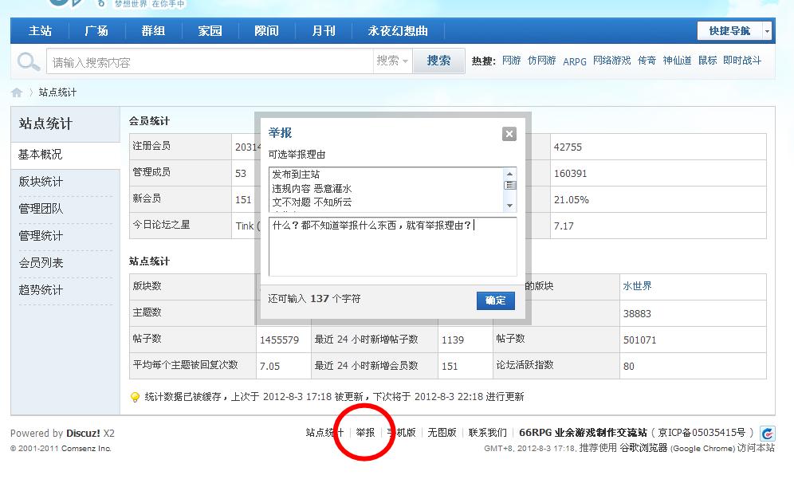Expand the 搜索 type dropdown

[392, 61]
